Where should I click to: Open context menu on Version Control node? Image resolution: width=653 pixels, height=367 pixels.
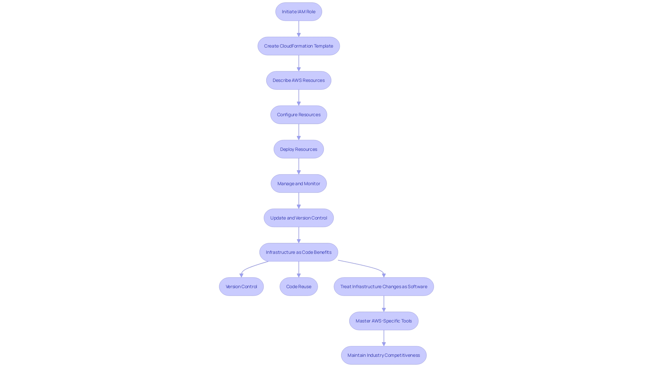click(241, 286)
